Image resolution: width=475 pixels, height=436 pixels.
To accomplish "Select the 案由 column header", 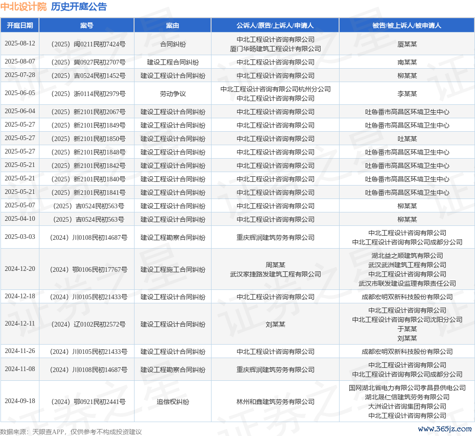I will tap(173, 26).
